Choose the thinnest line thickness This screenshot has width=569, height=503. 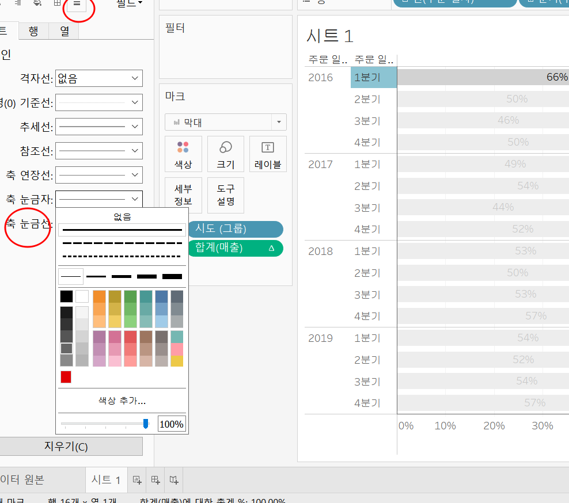pos(71,277)
